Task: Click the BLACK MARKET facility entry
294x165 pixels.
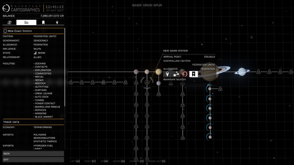Action: (x=43, y=117)
